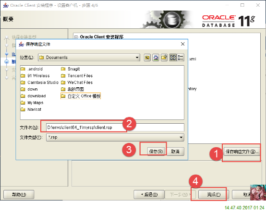Collapse the Oracle Client 安装程序 tree node
The image size is (266, 212).
(76, 37)
